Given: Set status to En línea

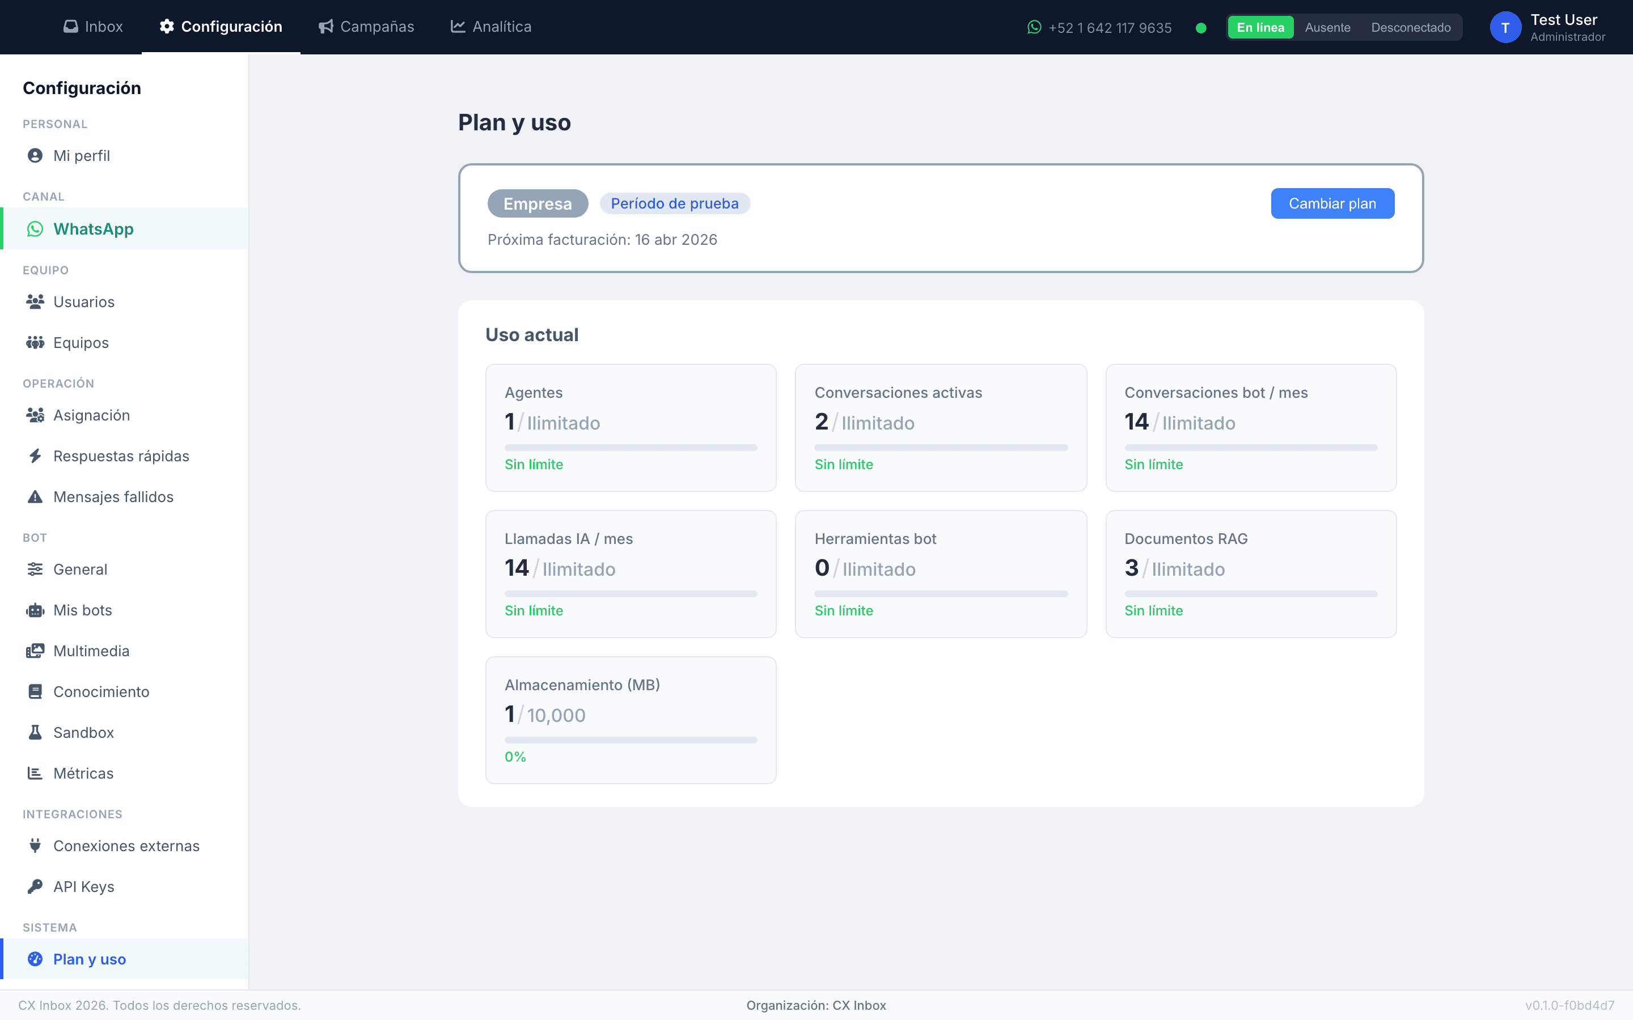Looking at the screenshot, I should pos(1260,28).
